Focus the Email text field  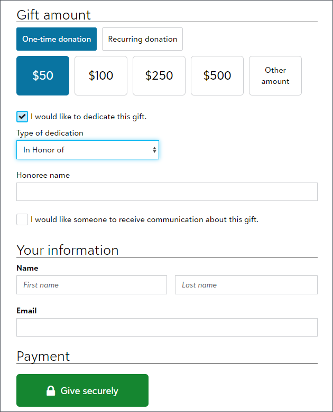[167, 327]
